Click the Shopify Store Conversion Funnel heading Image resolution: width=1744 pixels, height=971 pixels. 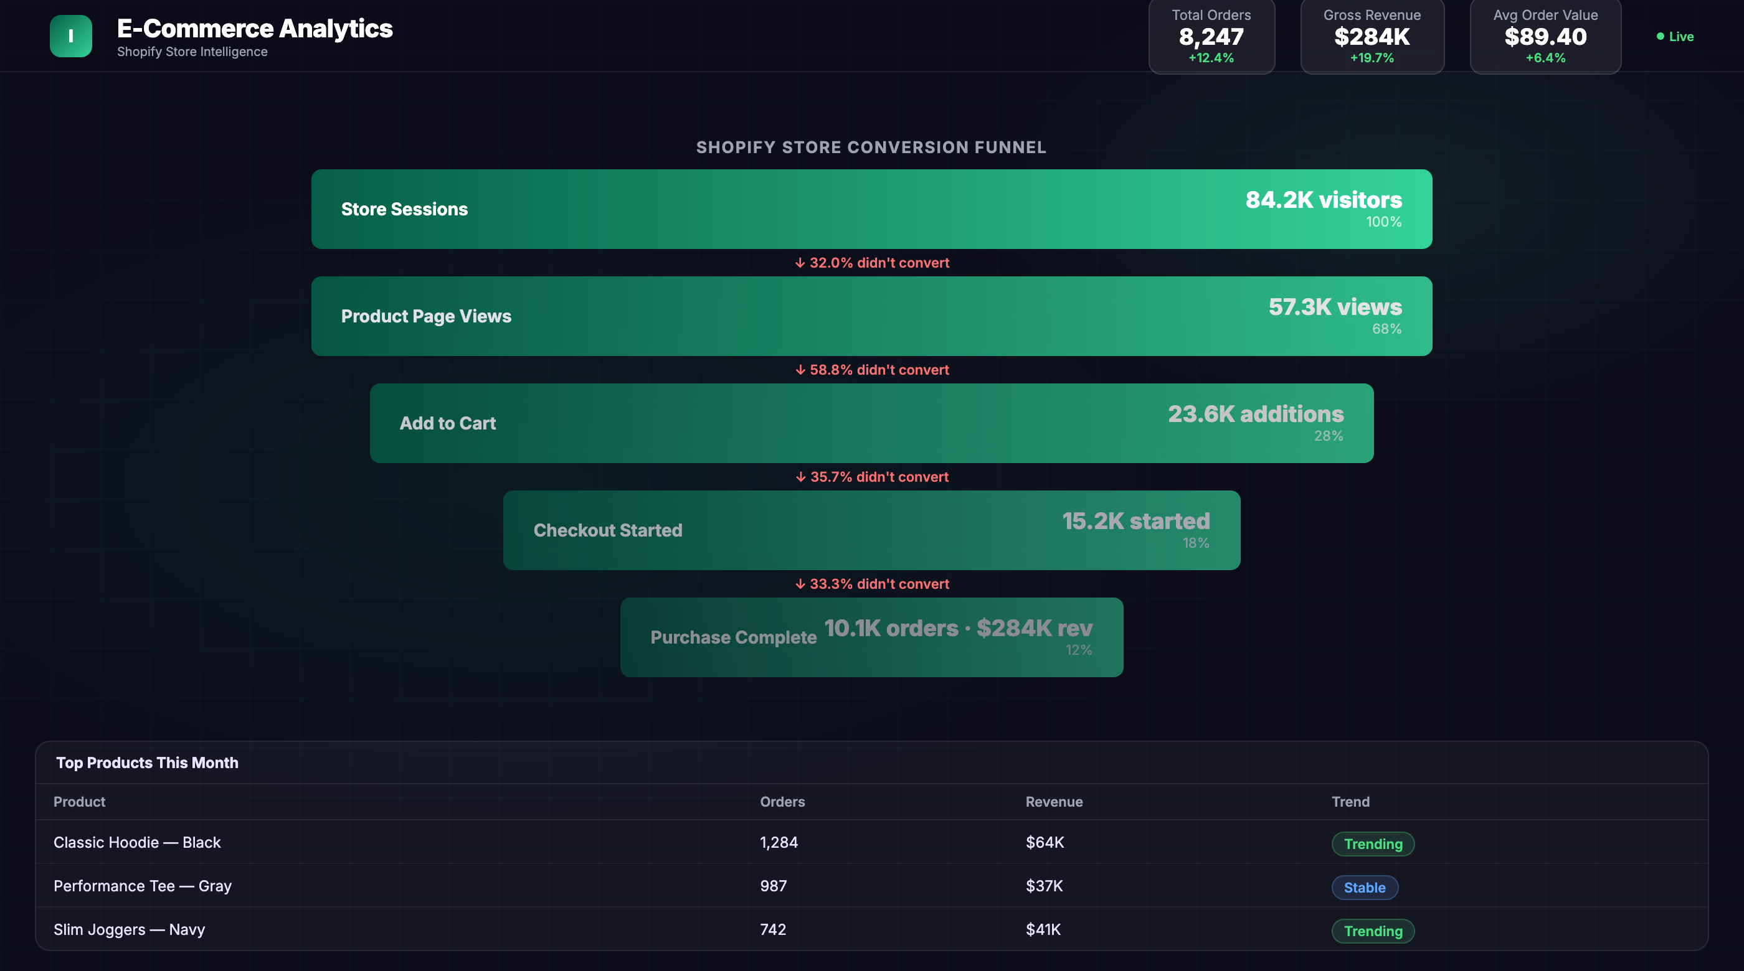point(871,147)
